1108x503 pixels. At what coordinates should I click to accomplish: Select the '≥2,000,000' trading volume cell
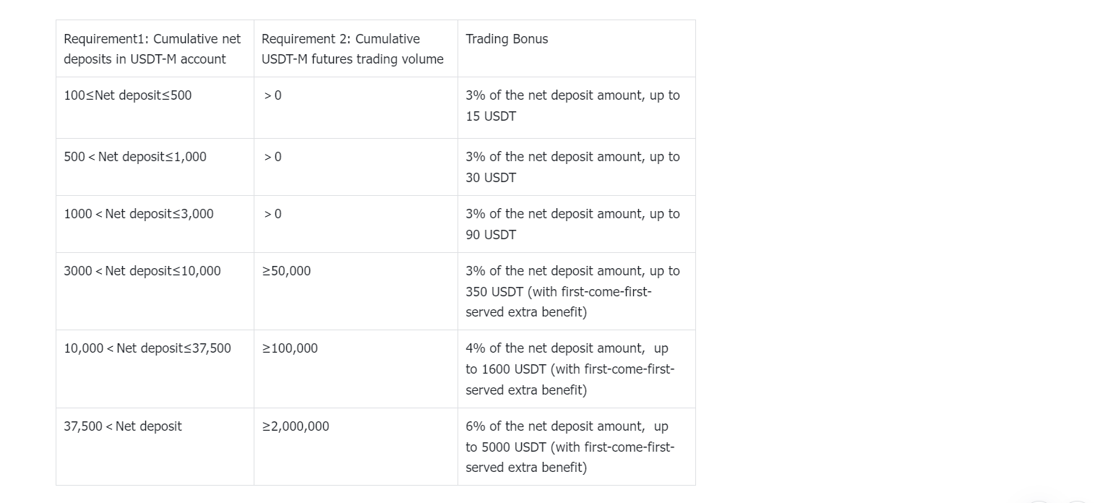(x=356, y=447)
